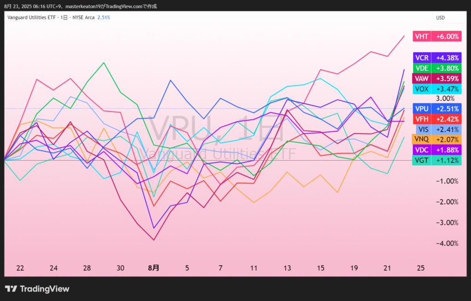The image size is (471, 301).
Task: Click the +3.47% value label
Action: 447,89
